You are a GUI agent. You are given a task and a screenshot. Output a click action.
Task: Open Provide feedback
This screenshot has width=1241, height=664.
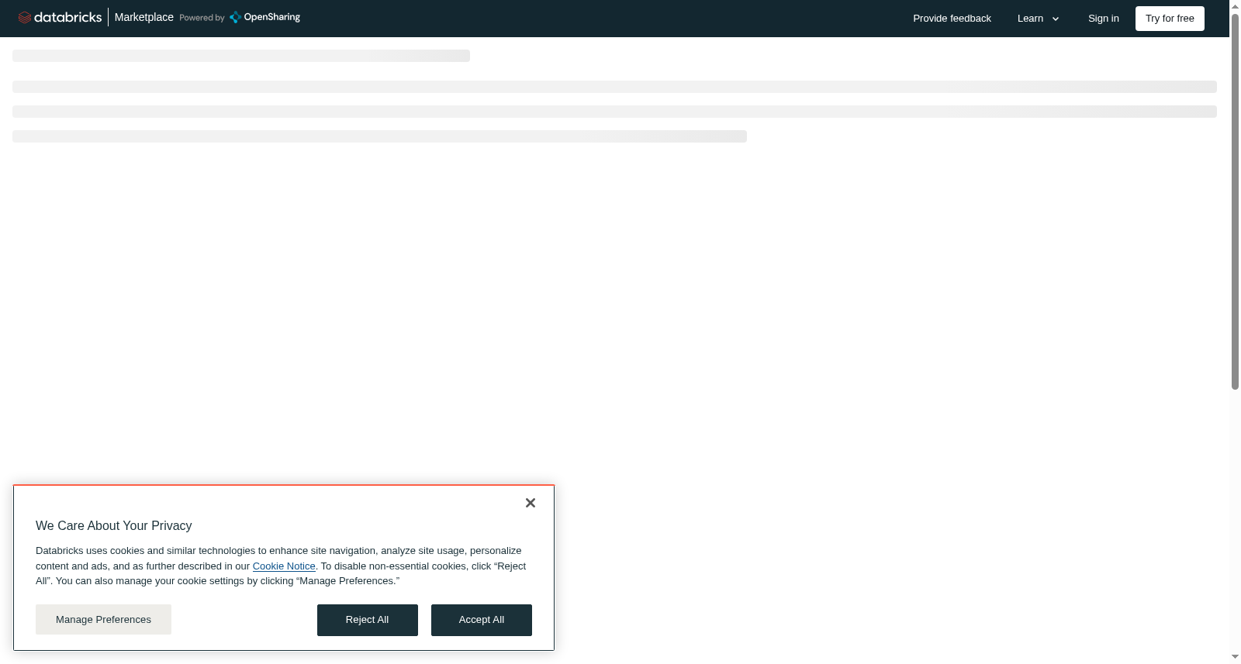click(x=952, y=19)
